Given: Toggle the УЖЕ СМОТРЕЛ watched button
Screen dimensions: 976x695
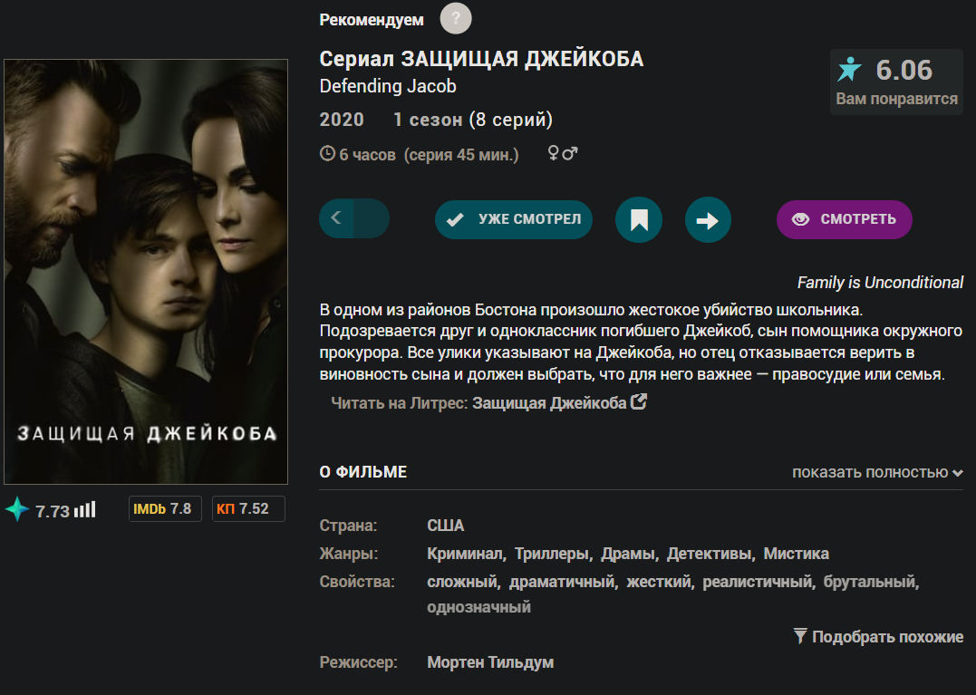Looking at the screenshot, I should pos(514,219).
